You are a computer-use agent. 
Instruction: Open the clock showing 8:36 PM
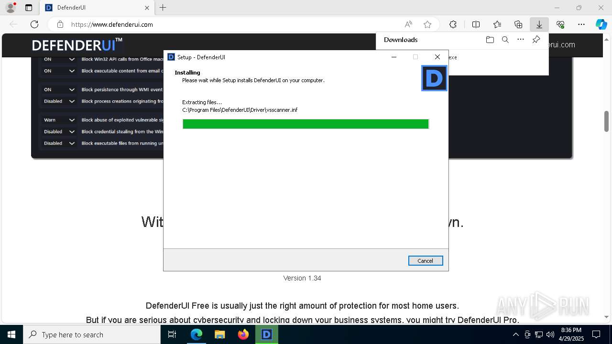click(x=571, y=334)
